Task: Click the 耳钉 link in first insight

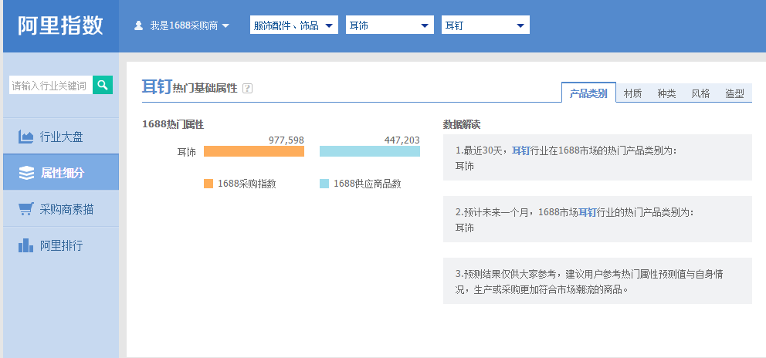Action: pyautogui.click(x=520, y=150)
